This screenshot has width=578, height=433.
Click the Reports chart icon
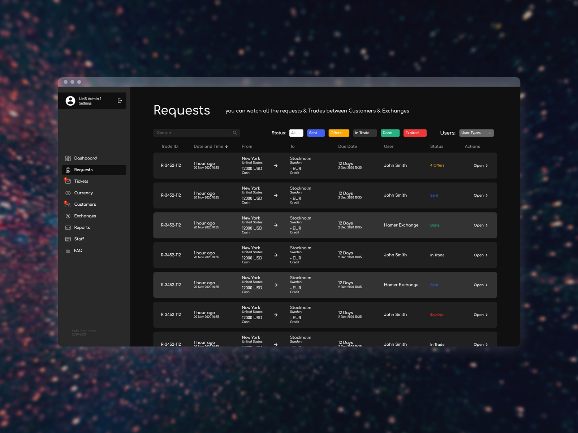(x=68, y=228)
